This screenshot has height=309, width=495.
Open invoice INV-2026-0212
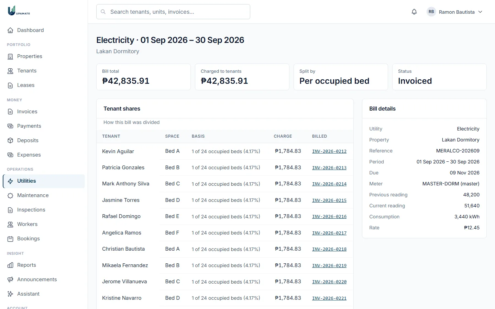point(329,151)
